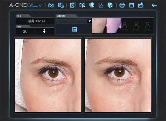Select the skin close-up thumbnail image
This screenshot has height=121, width=166.
click(x=107, y=26)
